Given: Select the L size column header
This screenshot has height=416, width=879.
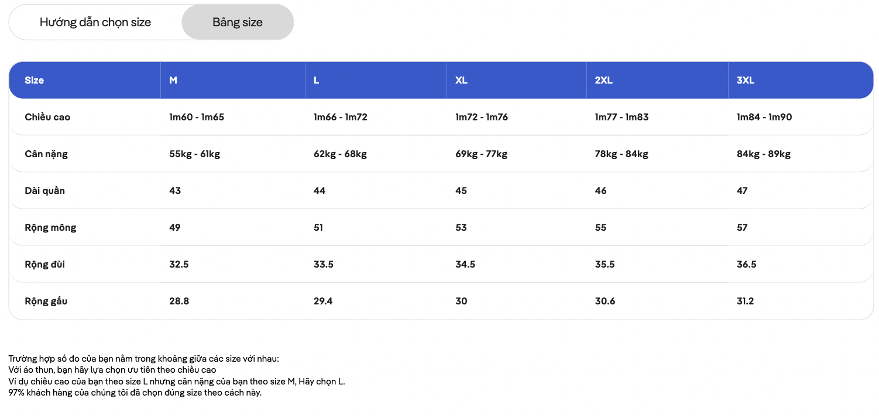Looking at the screenshot, I should click(317, 80).
